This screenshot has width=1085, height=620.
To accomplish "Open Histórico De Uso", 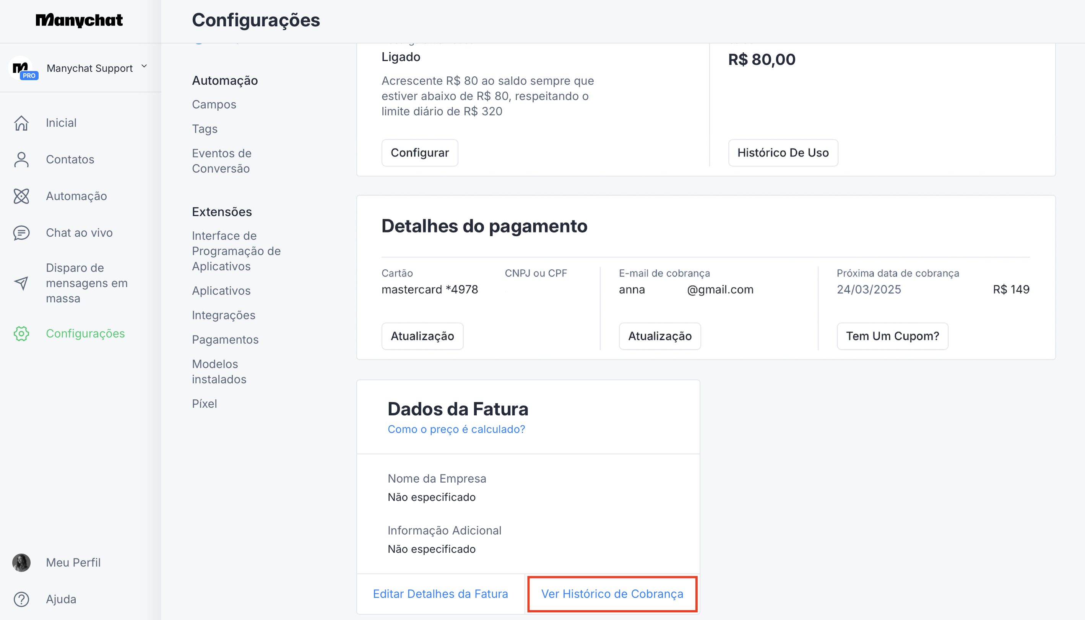I will [783, 153].
